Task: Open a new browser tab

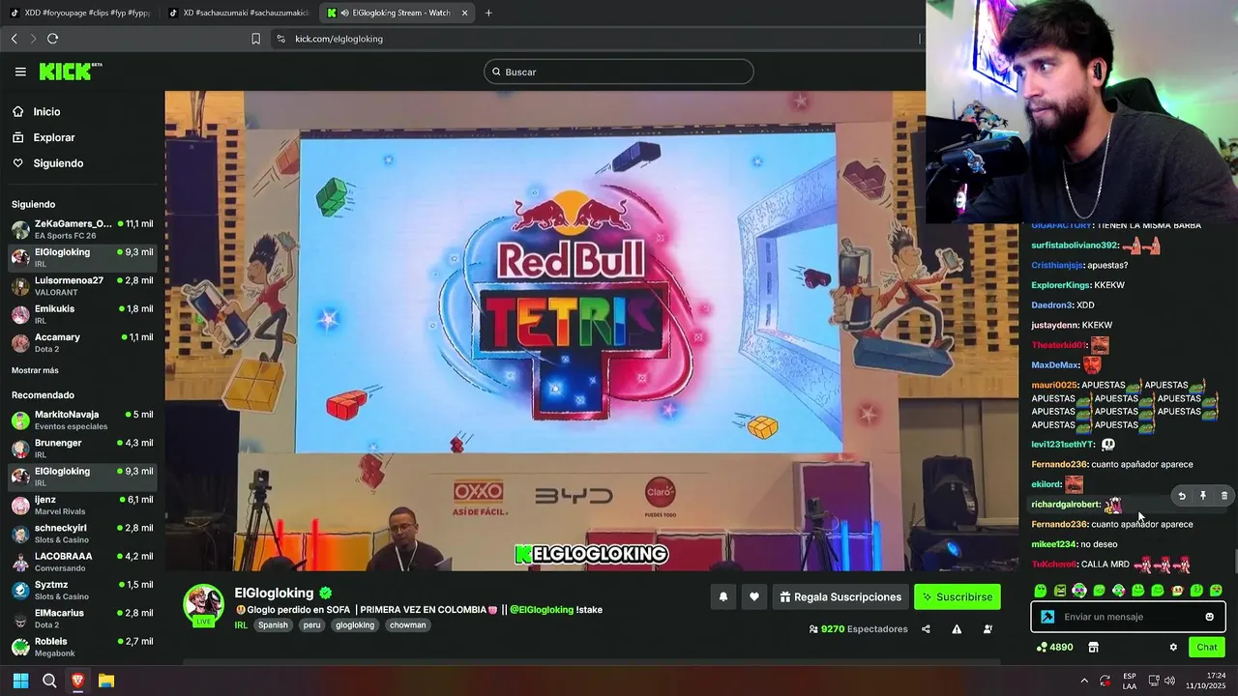Action: click(x=488, y=13)
